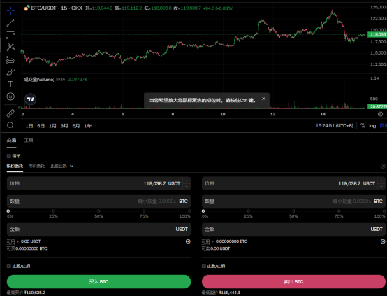The height and width of the screenshot is (296, 387).
Task: Set chart range to 1月
Action: 52,126
